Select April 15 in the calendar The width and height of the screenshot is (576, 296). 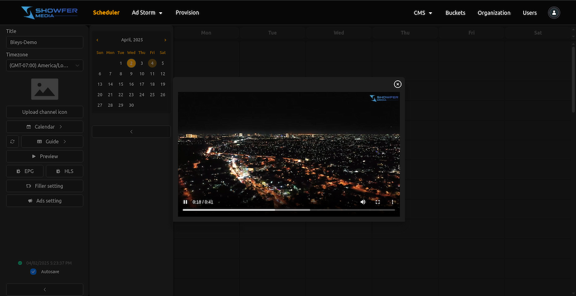[121, 84]
